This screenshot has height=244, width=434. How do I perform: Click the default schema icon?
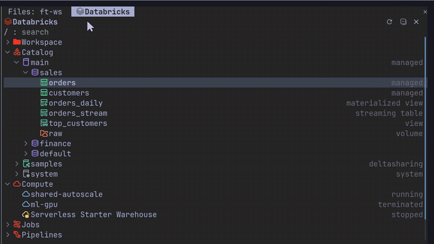pyautogui.click(x=35, y=154)
